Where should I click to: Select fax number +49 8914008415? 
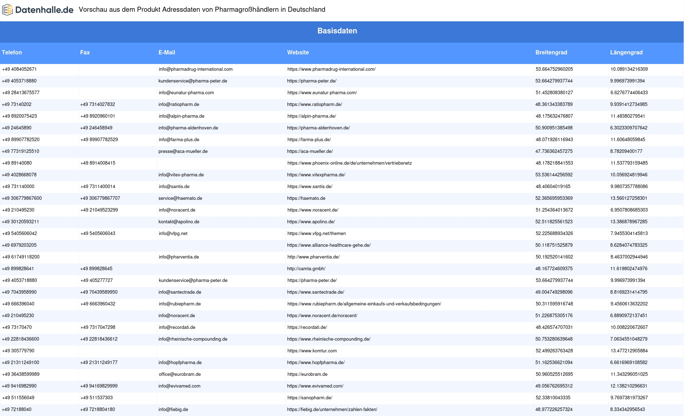pos(98,163)
